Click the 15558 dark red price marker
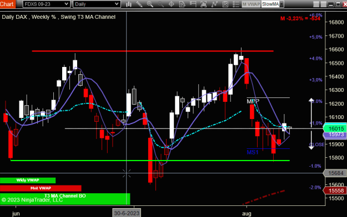This screenshot has width=347, height=217. 335,190
